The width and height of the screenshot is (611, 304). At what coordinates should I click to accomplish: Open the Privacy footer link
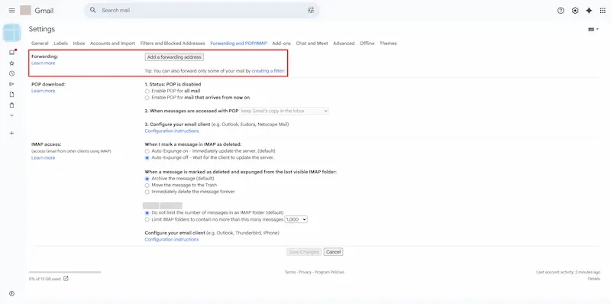[x=305, y=272]
